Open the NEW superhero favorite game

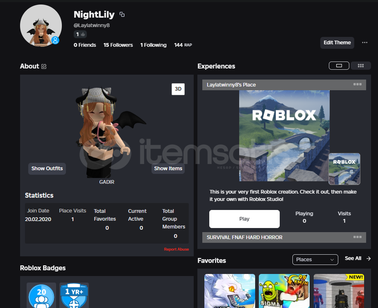click(x=339, y=291)
